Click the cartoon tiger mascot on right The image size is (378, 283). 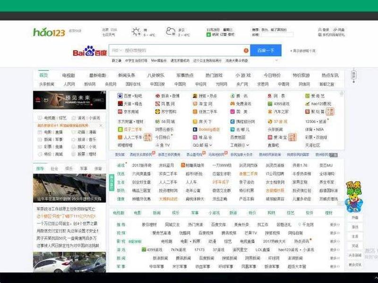coord(353,197)
